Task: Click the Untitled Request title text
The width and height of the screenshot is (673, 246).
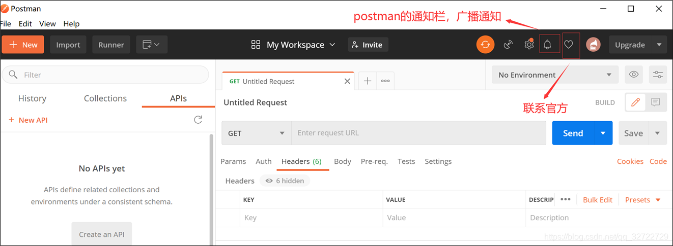Action: (255, 102)
